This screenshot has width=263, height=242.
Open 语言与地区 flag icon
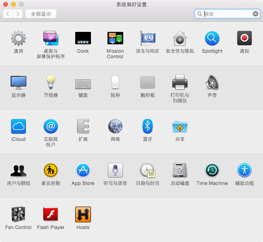coord(148,38)
